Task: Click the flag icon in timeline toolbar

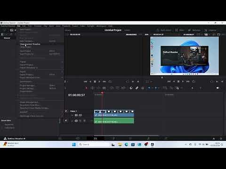Action: [149, 88]
